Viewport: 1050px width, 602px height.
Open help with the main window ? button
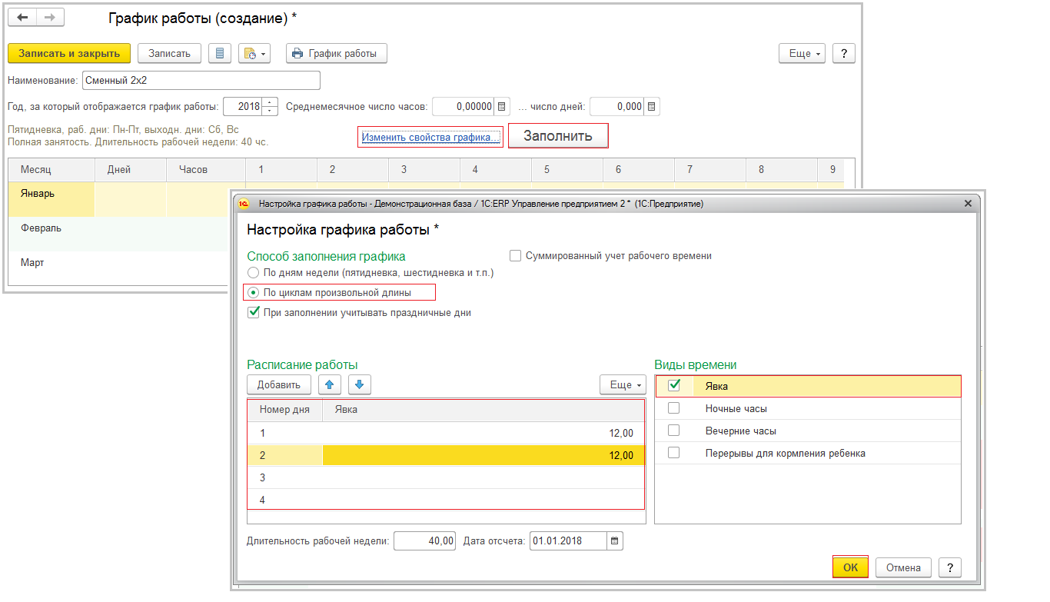(x=844, y=53)
